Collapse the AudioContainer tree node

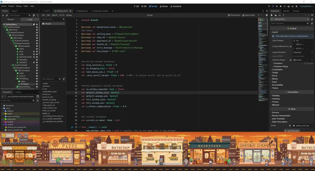point(11,65)
